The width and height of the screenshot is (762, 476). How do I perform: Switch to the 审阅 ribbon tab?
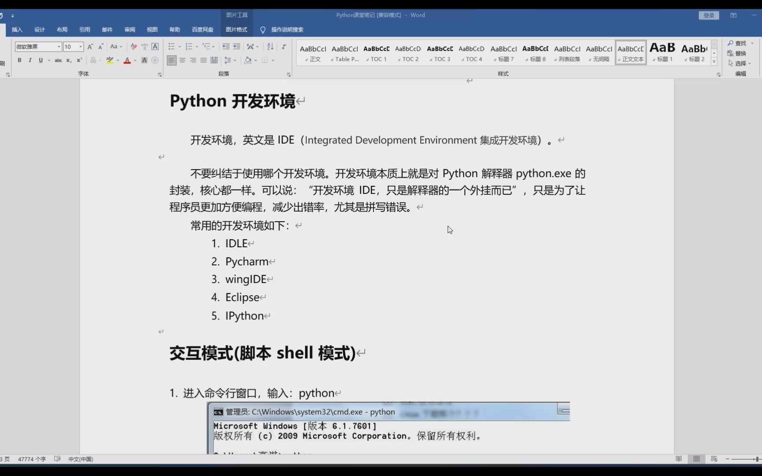click(x=129, y=30)
